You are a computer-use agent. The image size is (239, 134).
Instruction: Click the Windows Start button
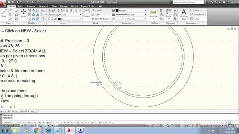(4, 131)
